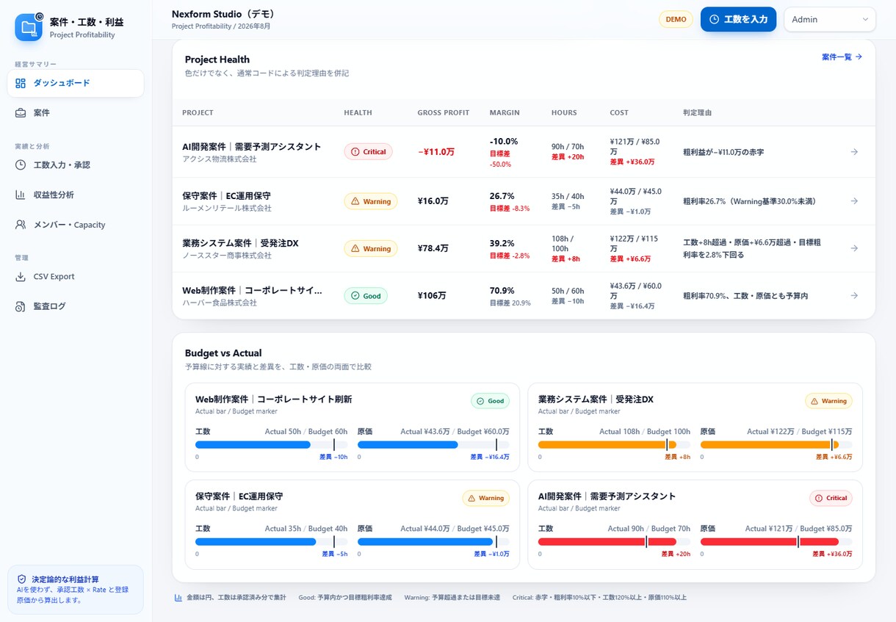Image resolution: width=896 pixels, height=622 pixels.
Task: Open 案件 in the sidebar
Action: [76, 113]
